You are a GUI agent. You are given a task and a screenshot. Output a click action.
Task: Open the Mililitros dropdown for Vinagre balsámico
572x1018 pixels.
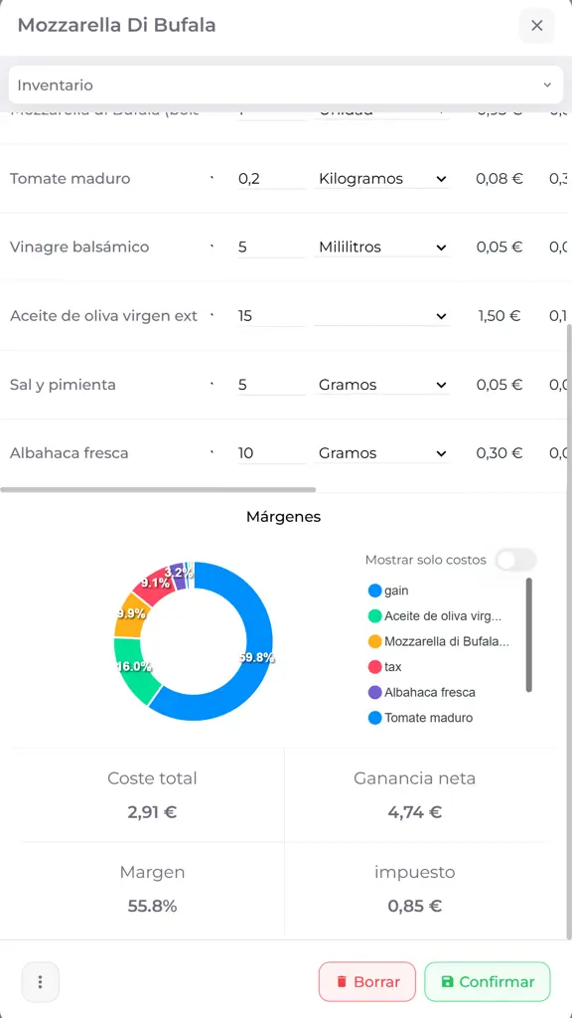[382, 247]
